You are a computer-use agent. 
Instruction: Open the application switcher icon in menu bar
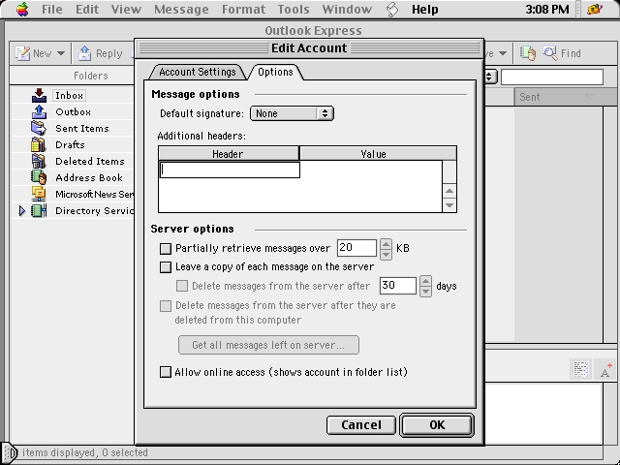click(x=595, y=9)
